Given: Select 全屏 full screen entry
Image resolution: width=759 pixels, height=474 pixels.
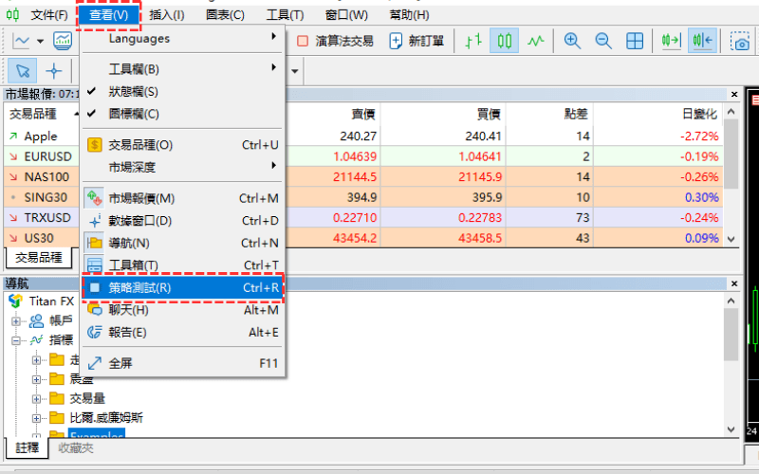Looking at the screenshot, I should click(182, 363).
